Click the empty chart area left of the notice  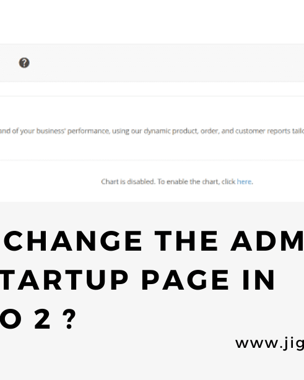(x=48, y=181)
